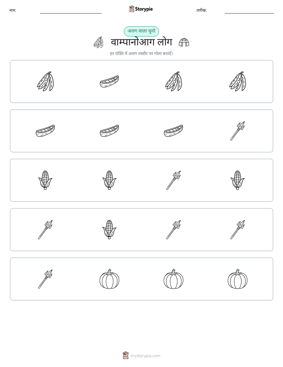This screenshot has width=283, height=367.
Task: Pick the spear among the corn cobs
Action: 174,180
